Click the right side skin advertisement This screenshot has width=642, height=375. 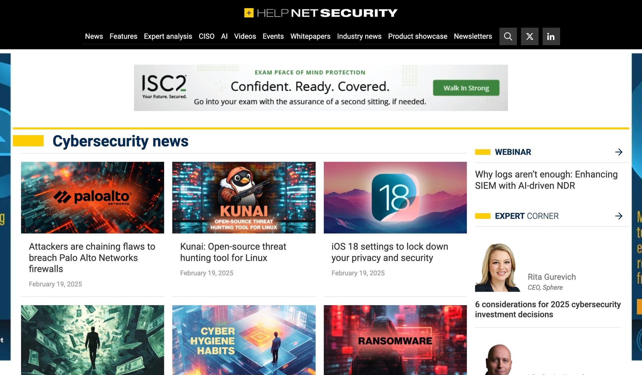(637, 207)
